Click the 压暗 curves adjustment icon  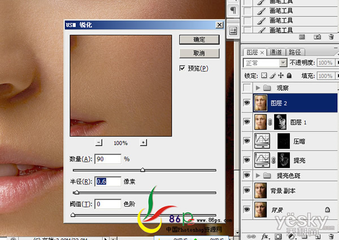[262, 141]
